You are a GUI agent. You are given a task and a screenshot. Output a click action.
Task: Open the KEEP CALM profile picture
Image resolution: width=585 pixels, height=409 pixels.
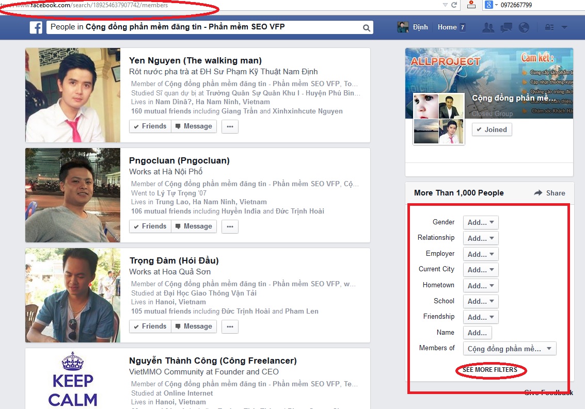coord(73,379)
